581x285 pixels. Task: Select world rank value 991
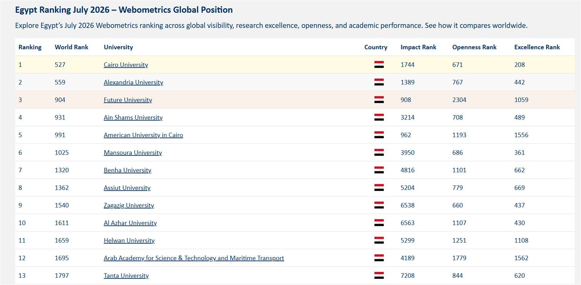click(x=60, y=135)
